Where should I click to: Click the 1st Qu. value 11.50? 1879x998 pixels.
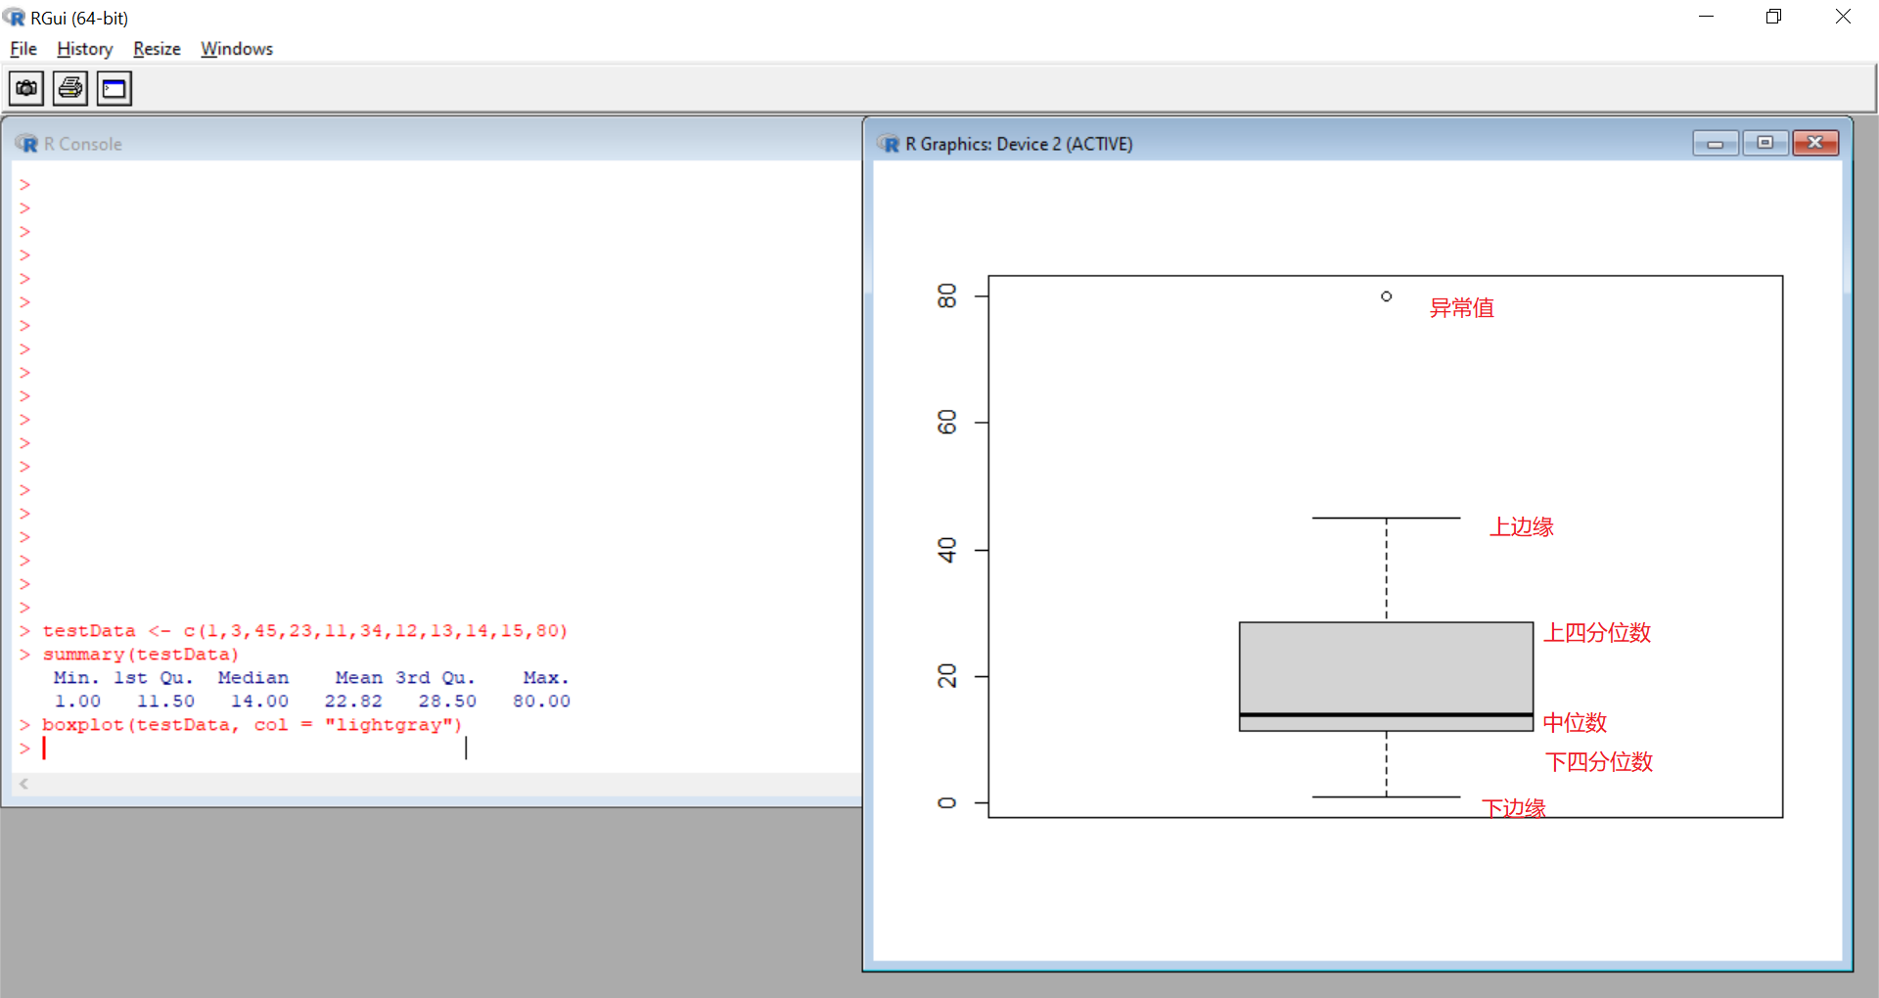(165, 702)
